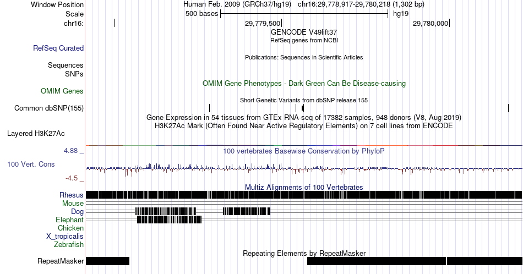Screen dimensions: 523x274
Task: Click the Dog alignment label
Action: [x=78, y=212]
